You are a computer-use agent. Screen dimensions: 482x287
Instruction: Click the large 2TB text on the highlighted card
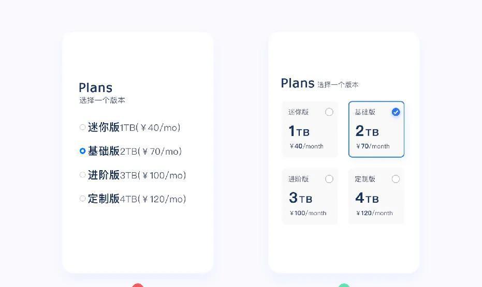pos(367,131)
